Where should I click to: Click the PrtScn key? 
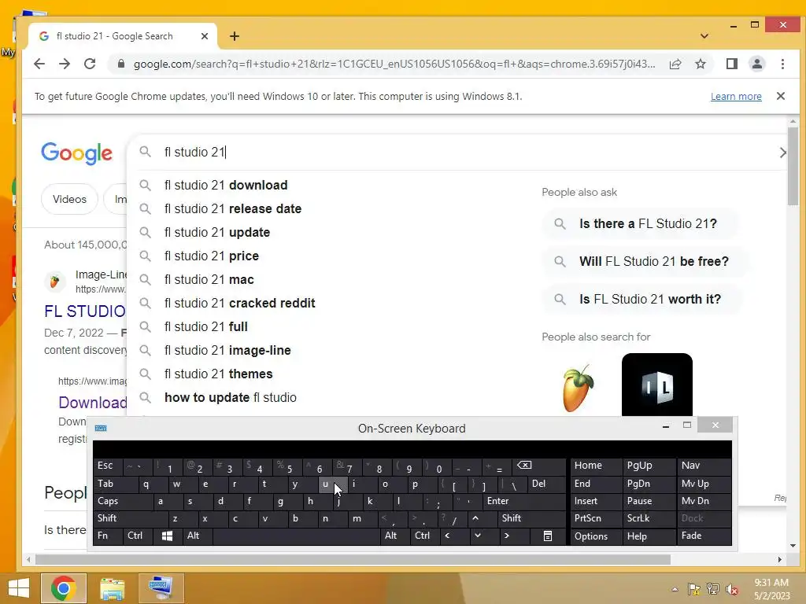(x=596, y=518)
